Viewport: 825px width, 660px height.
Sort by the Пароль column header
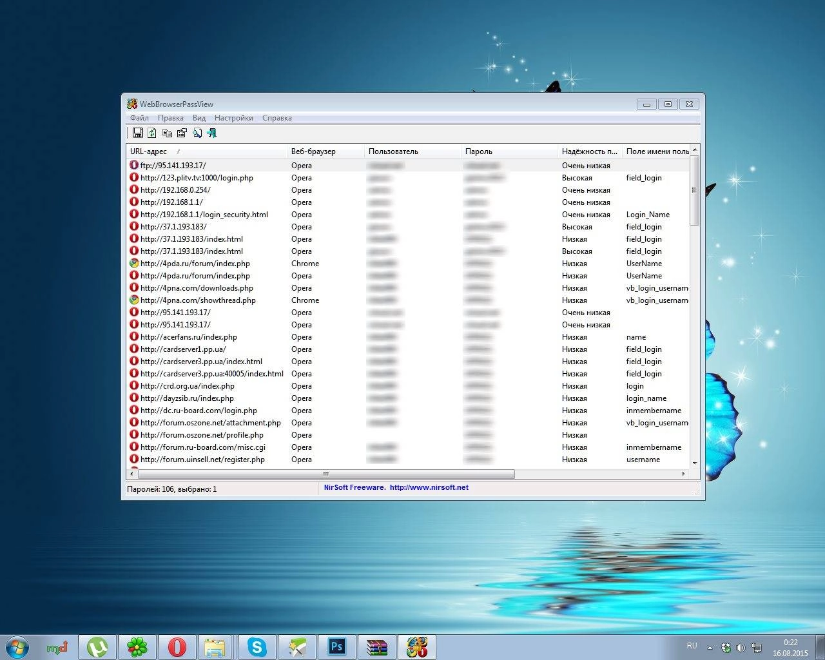[x=509, y=151]
